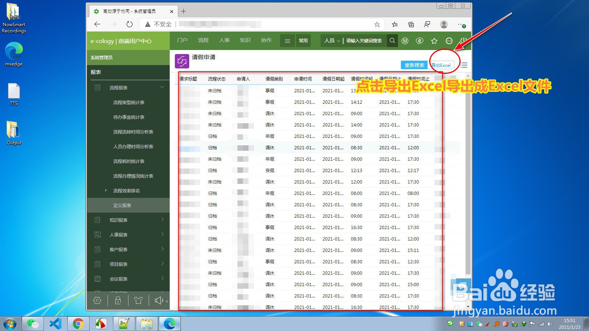589x331 pixels.
Task: Refresh the browser page
Action: 130,24
